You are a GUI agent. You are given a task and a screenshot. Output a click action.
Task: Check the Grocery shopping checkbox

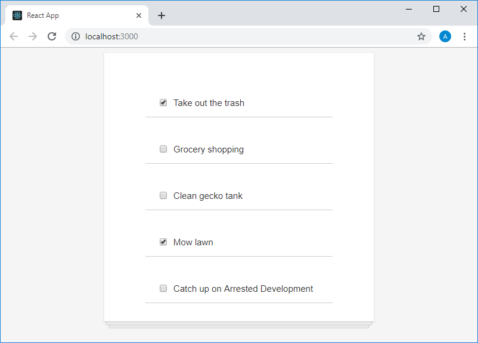[163, 149]
